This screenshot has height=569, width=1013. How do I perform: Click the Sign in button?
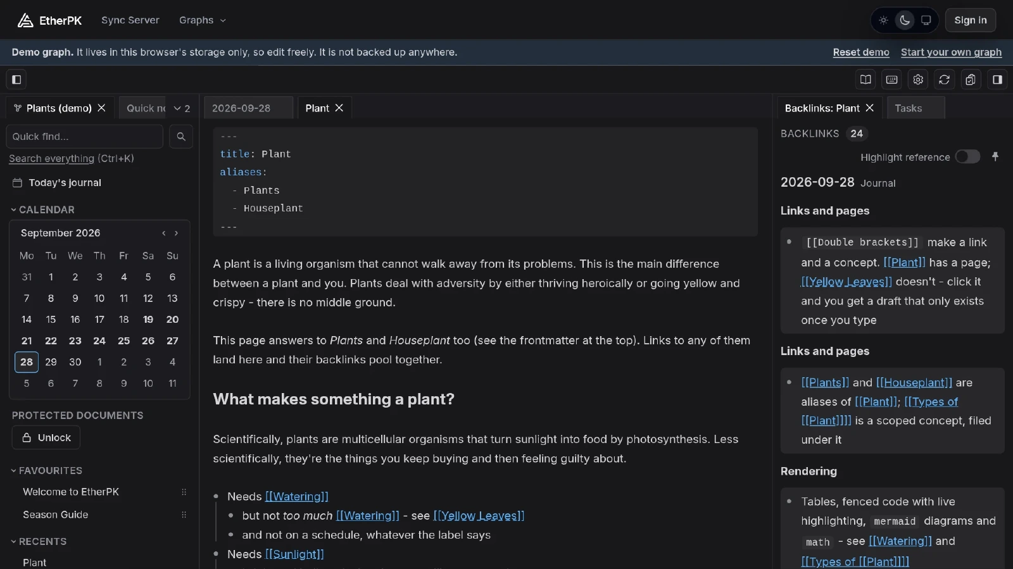[x=970, y=20]
